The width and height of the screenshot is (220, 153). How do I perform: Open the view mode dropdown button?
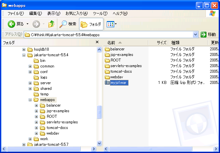(112, 24)
